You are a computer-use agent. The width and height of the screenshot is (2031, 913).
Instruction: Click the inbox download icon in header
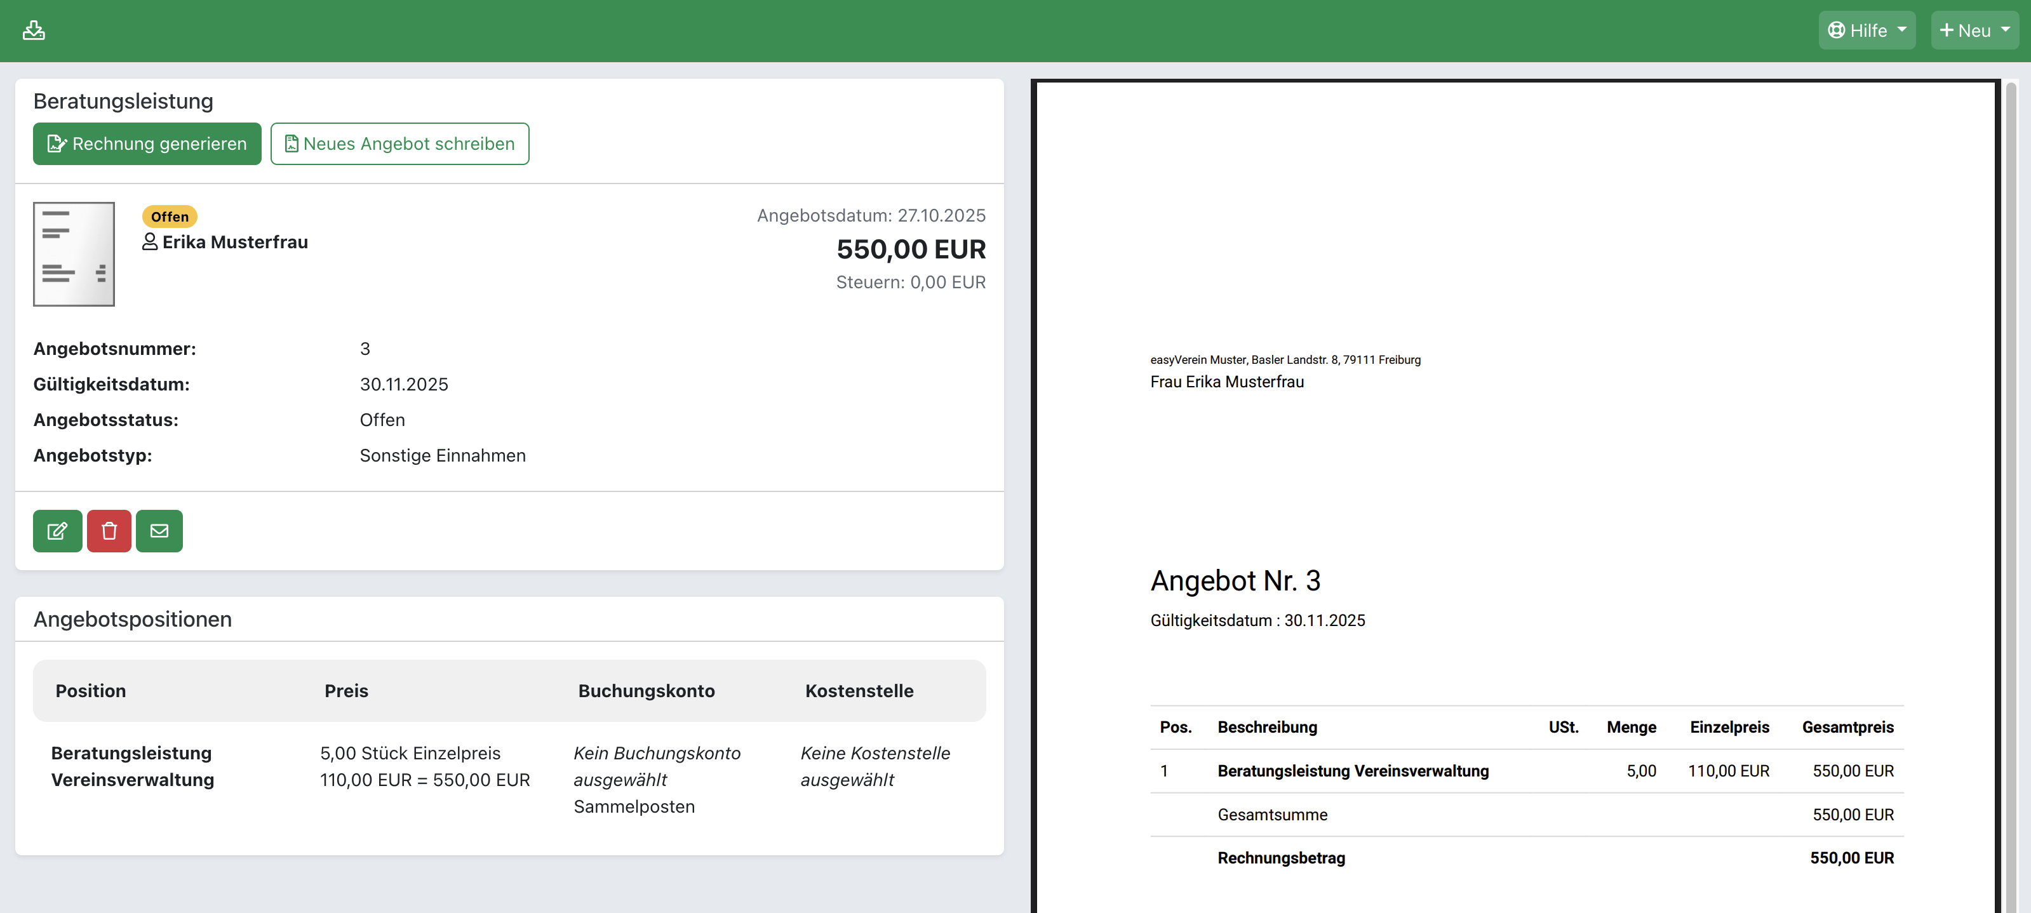click(34, 30)
